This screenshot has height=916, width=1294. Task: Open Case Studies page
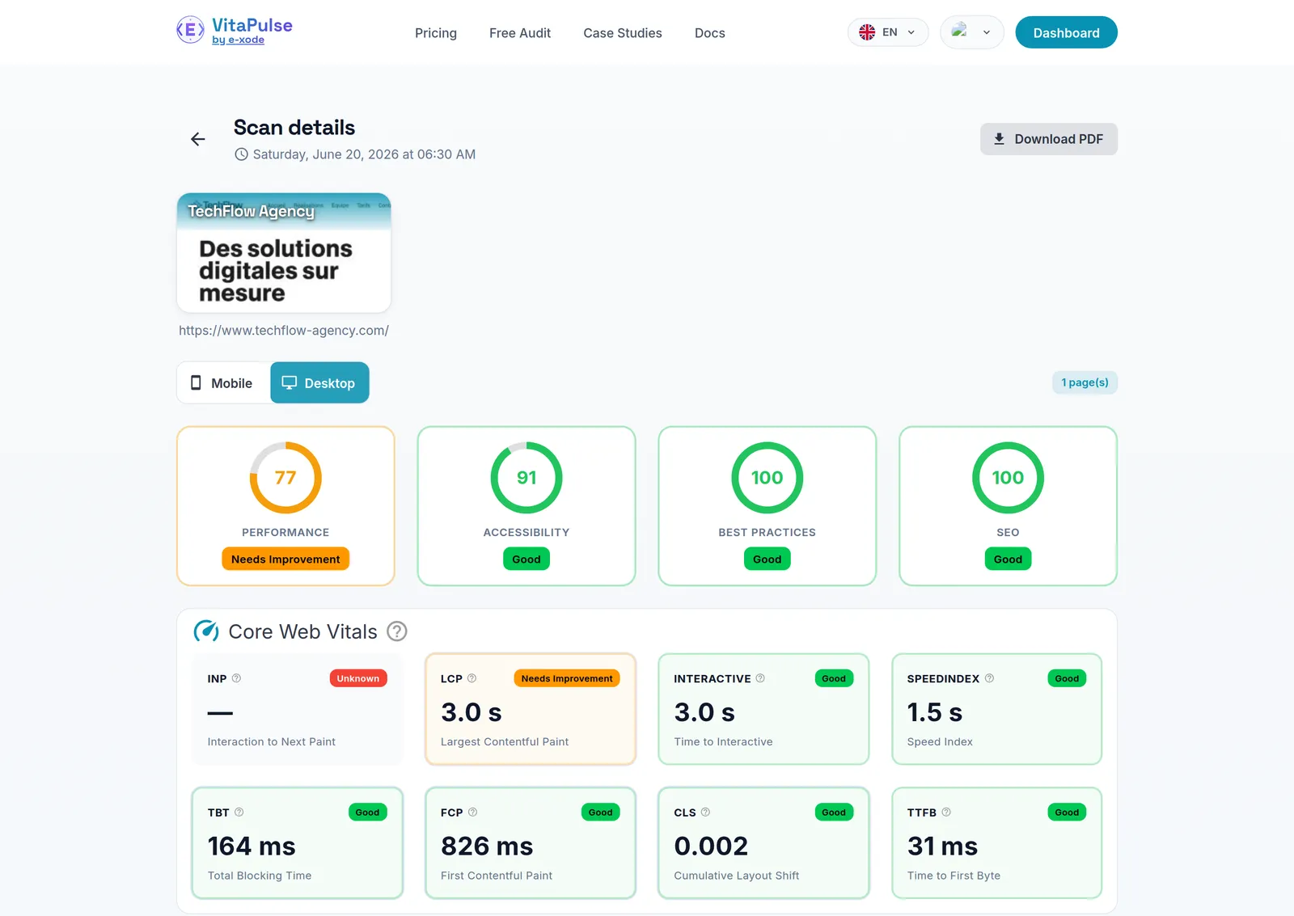tap(623, 33)
